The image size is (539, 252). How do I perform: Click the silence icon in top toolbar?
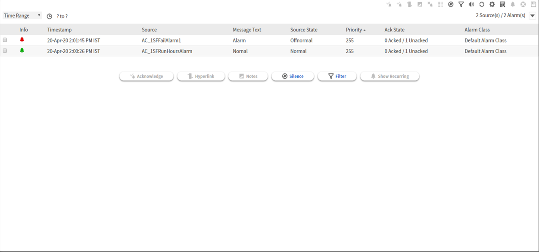[x=451, y=4]
